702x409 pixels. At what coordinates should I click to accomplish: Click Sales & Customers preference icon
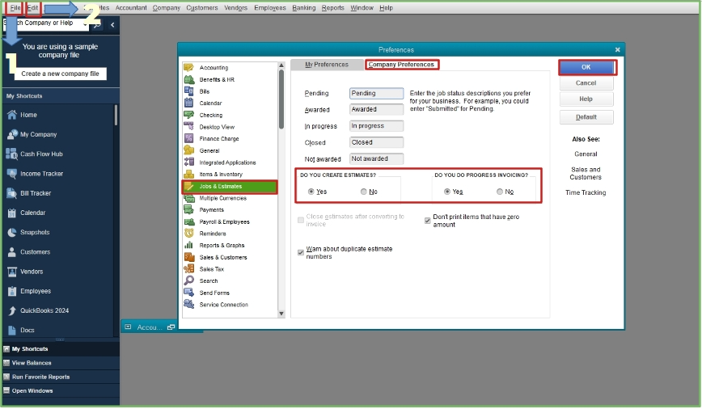[189, 257]
